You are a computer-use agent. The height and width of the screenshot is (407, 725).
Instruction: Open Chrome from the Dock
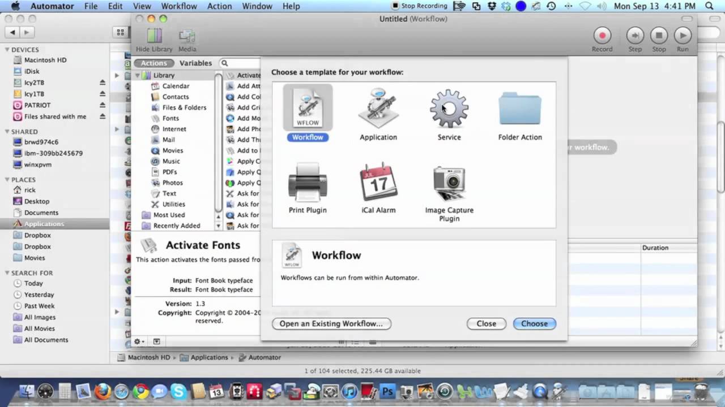point(140,391)
